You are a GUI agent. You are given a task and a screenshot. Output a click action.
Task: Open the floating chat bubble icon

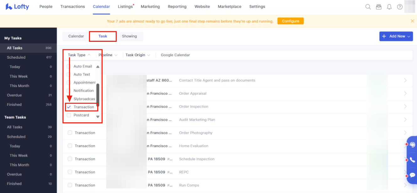coord(412,175)
